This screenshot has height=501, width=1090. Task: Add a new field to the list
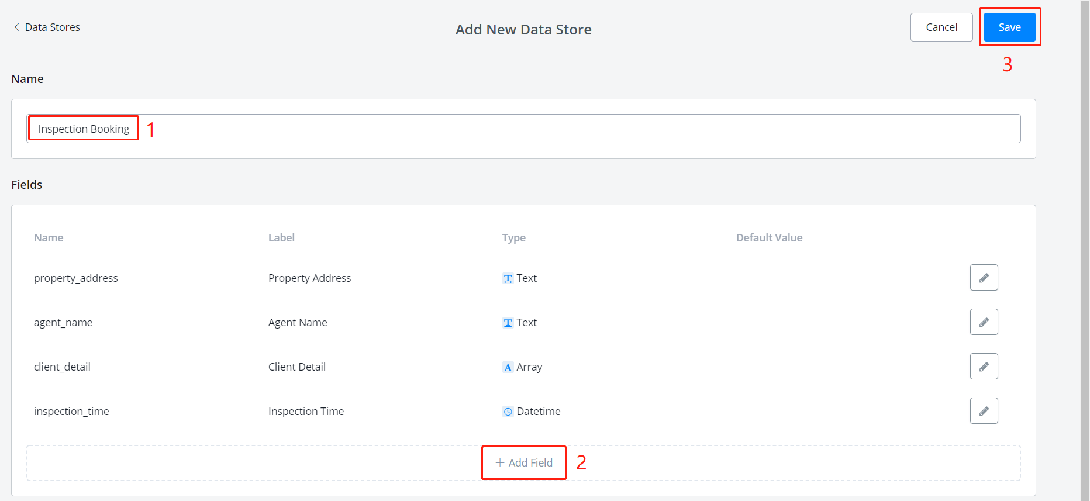pos(524,462)
